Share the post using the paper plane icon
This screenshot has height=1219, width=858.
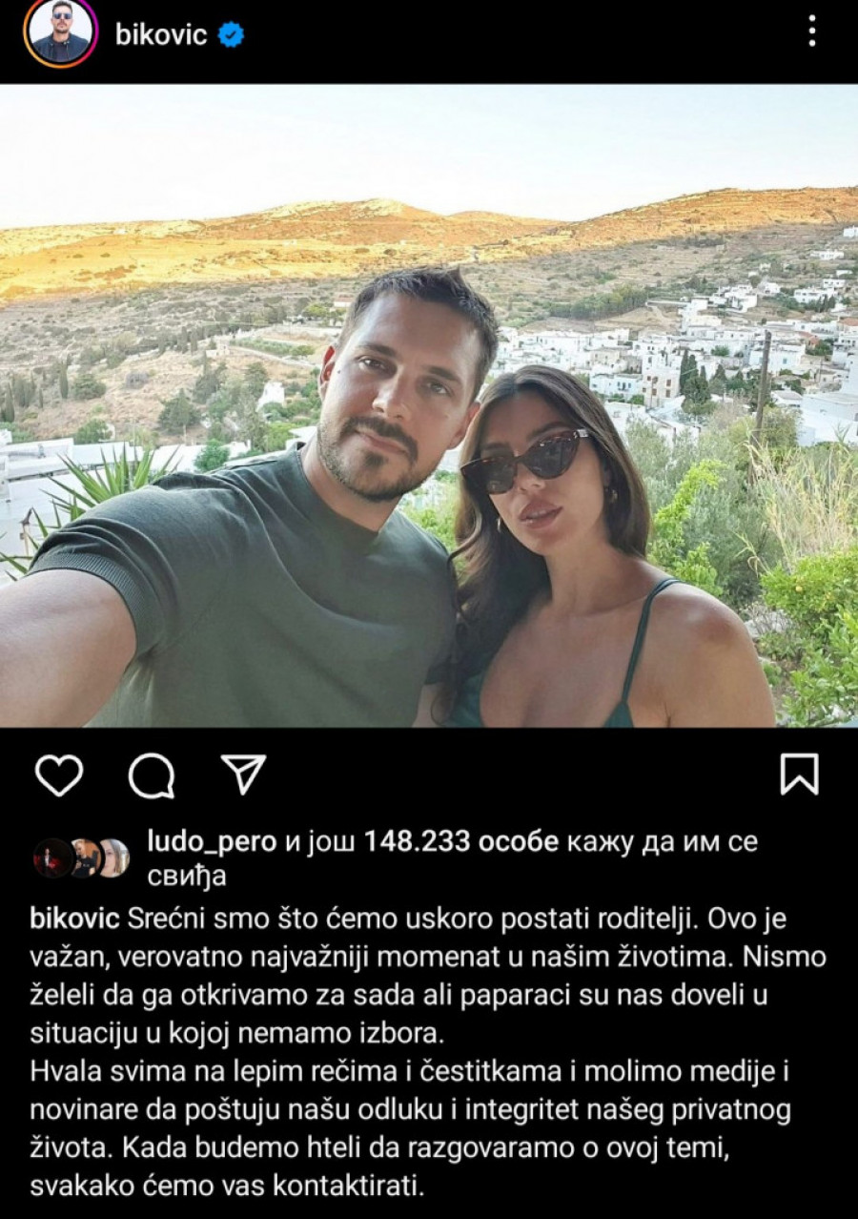click(243, 774)
